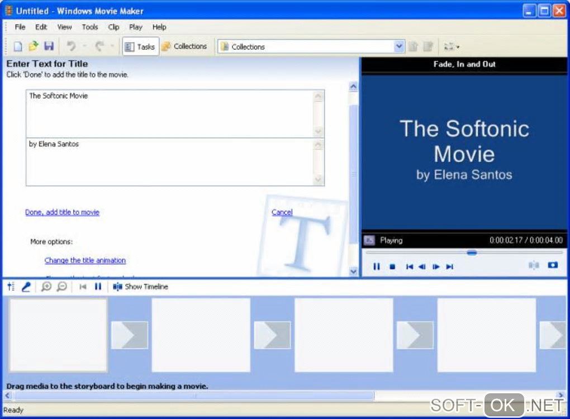Stop playback in the preview monitor

pos(392,266)
